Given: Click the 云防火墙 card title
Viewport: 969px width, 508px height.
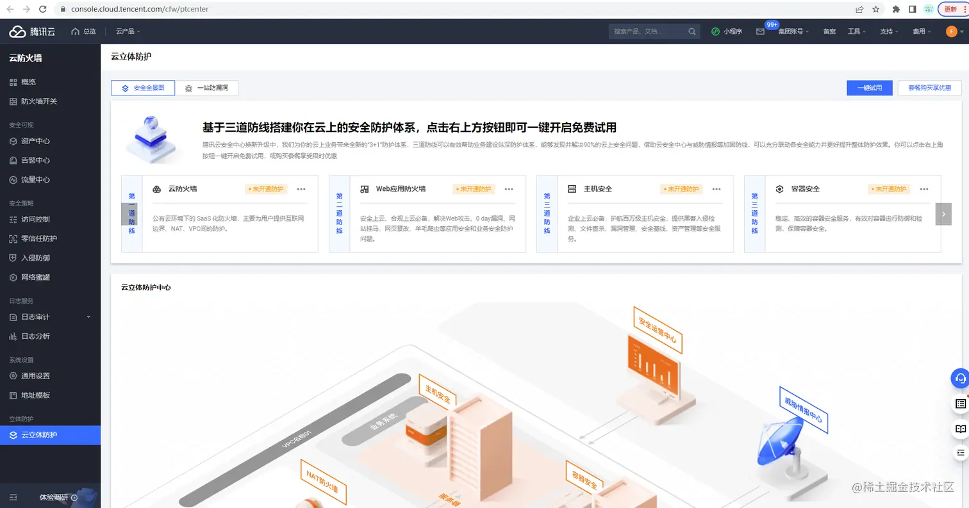Looking at the screenshot, I should [183, 189].
